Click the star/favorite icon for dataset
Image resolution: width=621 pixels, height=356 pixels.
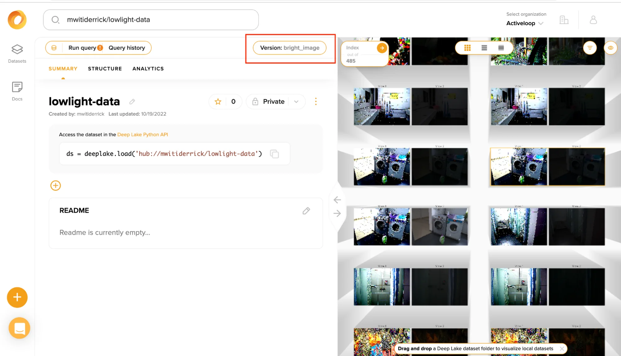click(218, 101)
